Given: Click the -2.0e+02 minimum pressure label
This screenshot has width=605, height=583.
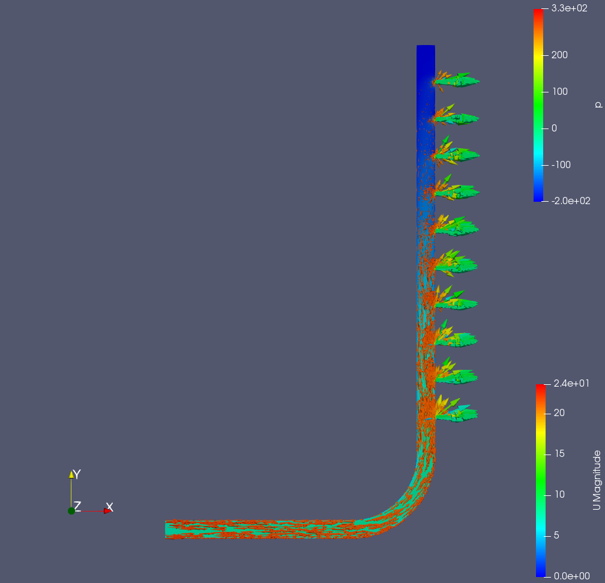Looking at the screenshot, I should click(x=570, y=201).
